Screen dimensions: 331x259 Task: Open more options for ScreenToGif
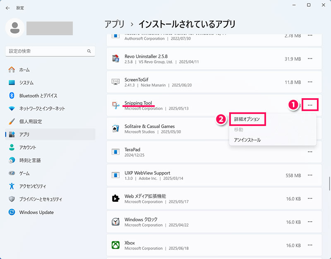pyautogui.click(x=310, y=82)
